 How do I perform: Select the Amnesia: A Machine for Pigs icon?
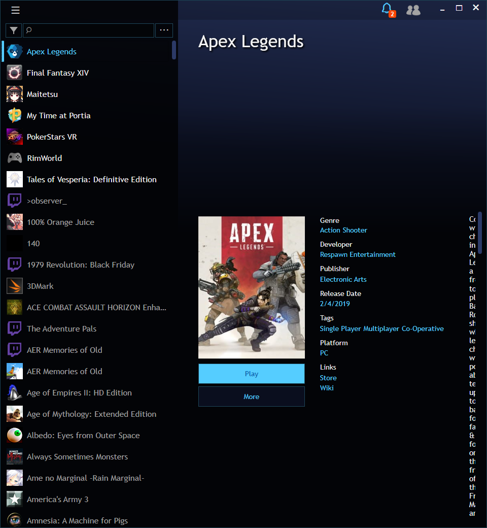coord(14,520)
